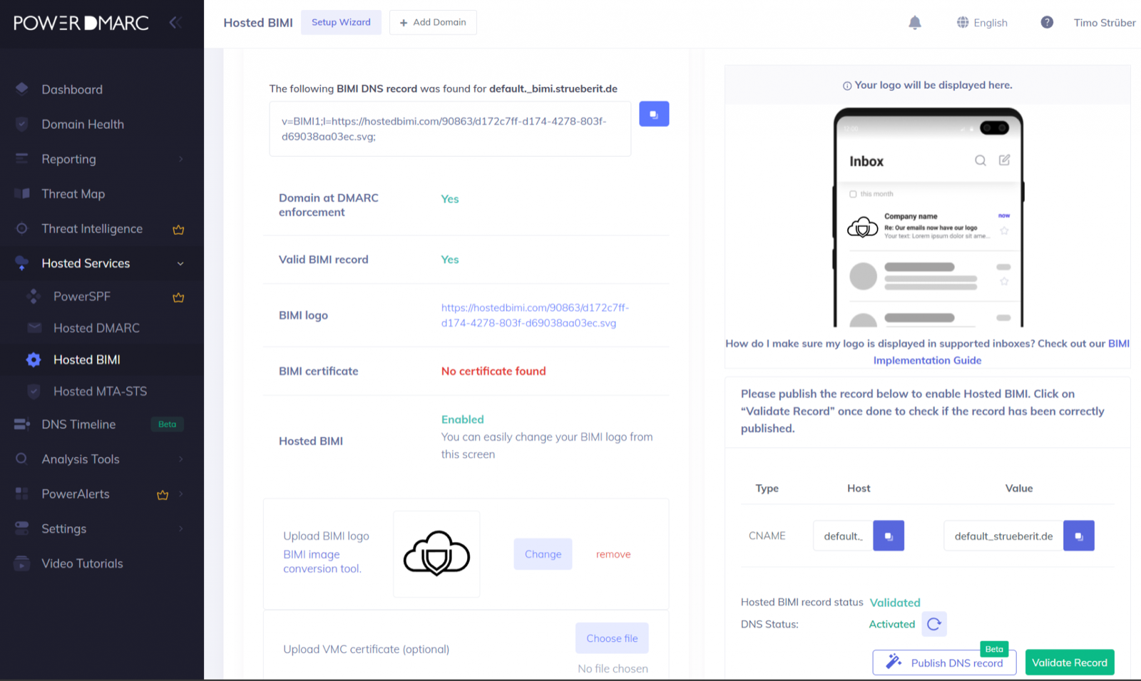The height and width of the screenshot is (681, 1141).
Task: Click the uploaded BIMI logo thumbnail
Action: [x=436, y=554]
